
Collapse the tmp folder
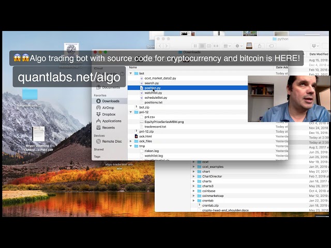pos(131,146)
